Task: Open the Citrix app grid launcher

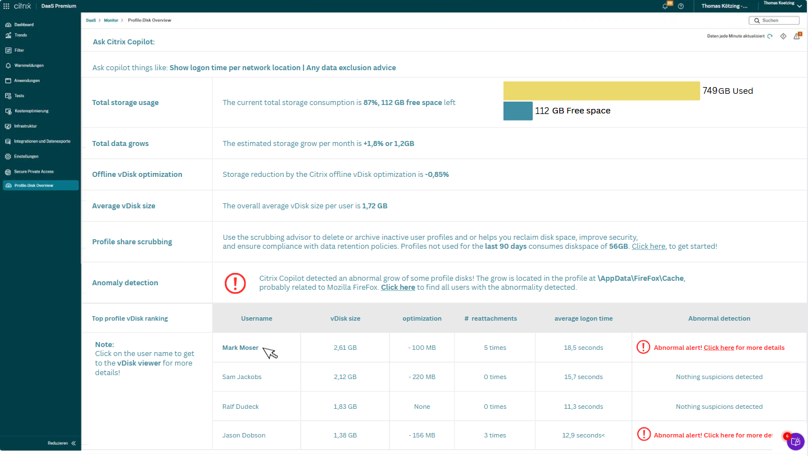Action: 6,6
